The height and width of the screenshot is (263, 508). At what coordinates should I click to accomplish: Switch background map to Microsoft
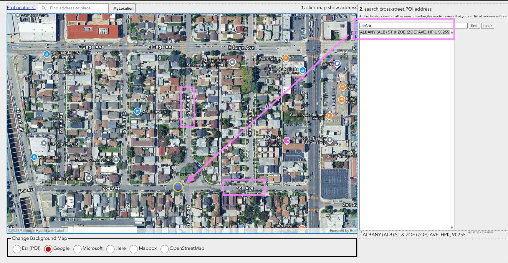[77, 249]
